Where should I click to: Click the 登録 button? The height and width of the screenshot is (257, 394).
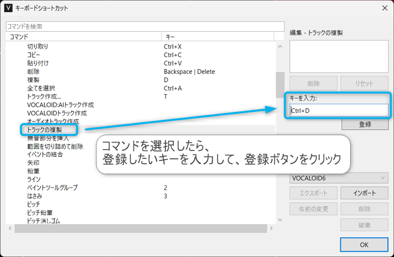(365, 124)
